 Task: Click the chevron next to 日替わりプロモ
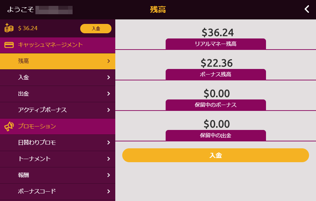point(109,143)
